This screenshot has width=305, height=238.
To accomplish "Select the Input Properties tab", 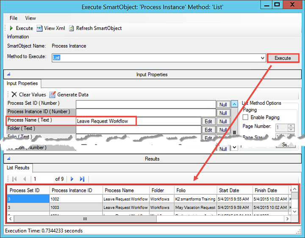I will [22, 83].
